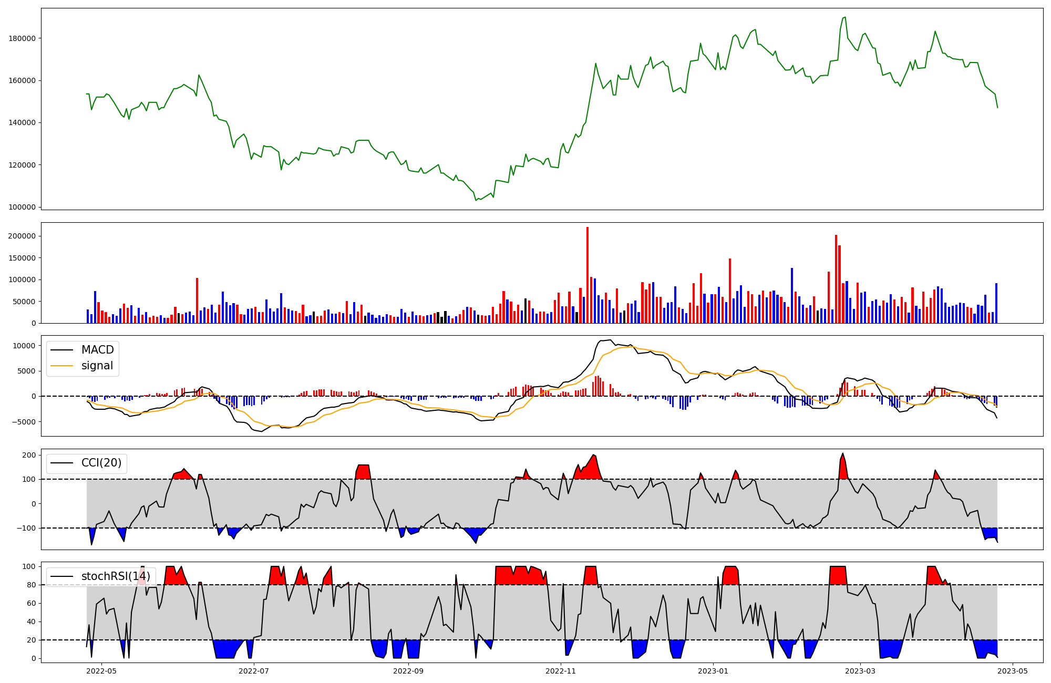1051x683 pixels.
Task: Click the 2022-05 date tick label
Action: (x=101, y=671)
